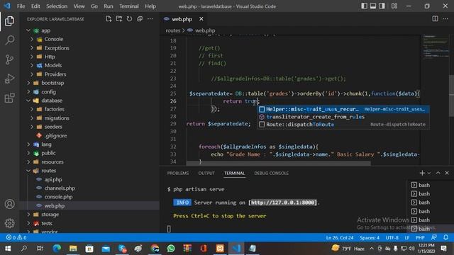454x255 pixels.
Task: Open the Selection menu
Action: click(57, 6)
